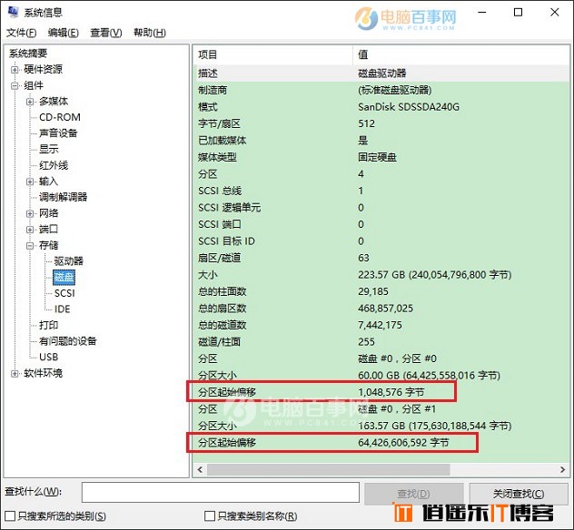Image resolution: width=574 pixels, height=530 pixels.
Task: Select 调制解调器 in the tree
Action: tap(63, 197)
